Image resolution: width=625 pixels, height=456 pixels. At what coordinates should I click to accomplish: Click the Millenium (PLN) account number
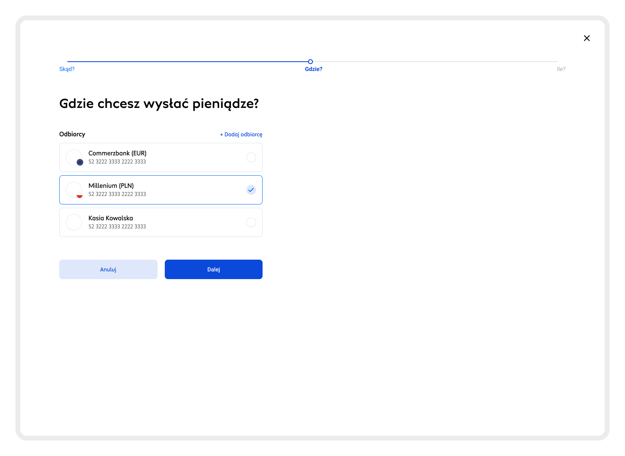coord(117,194)
